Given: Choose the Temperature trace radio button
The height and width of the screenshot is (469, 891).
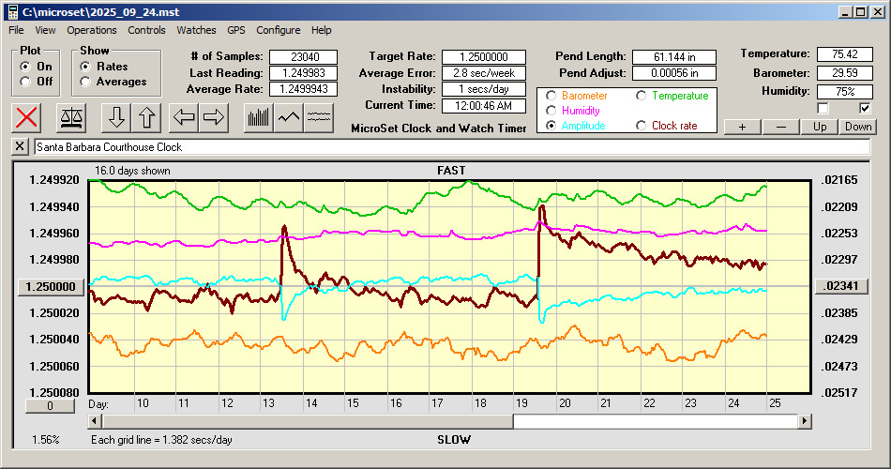Looking at the screenshot, I should click(642, 96).
